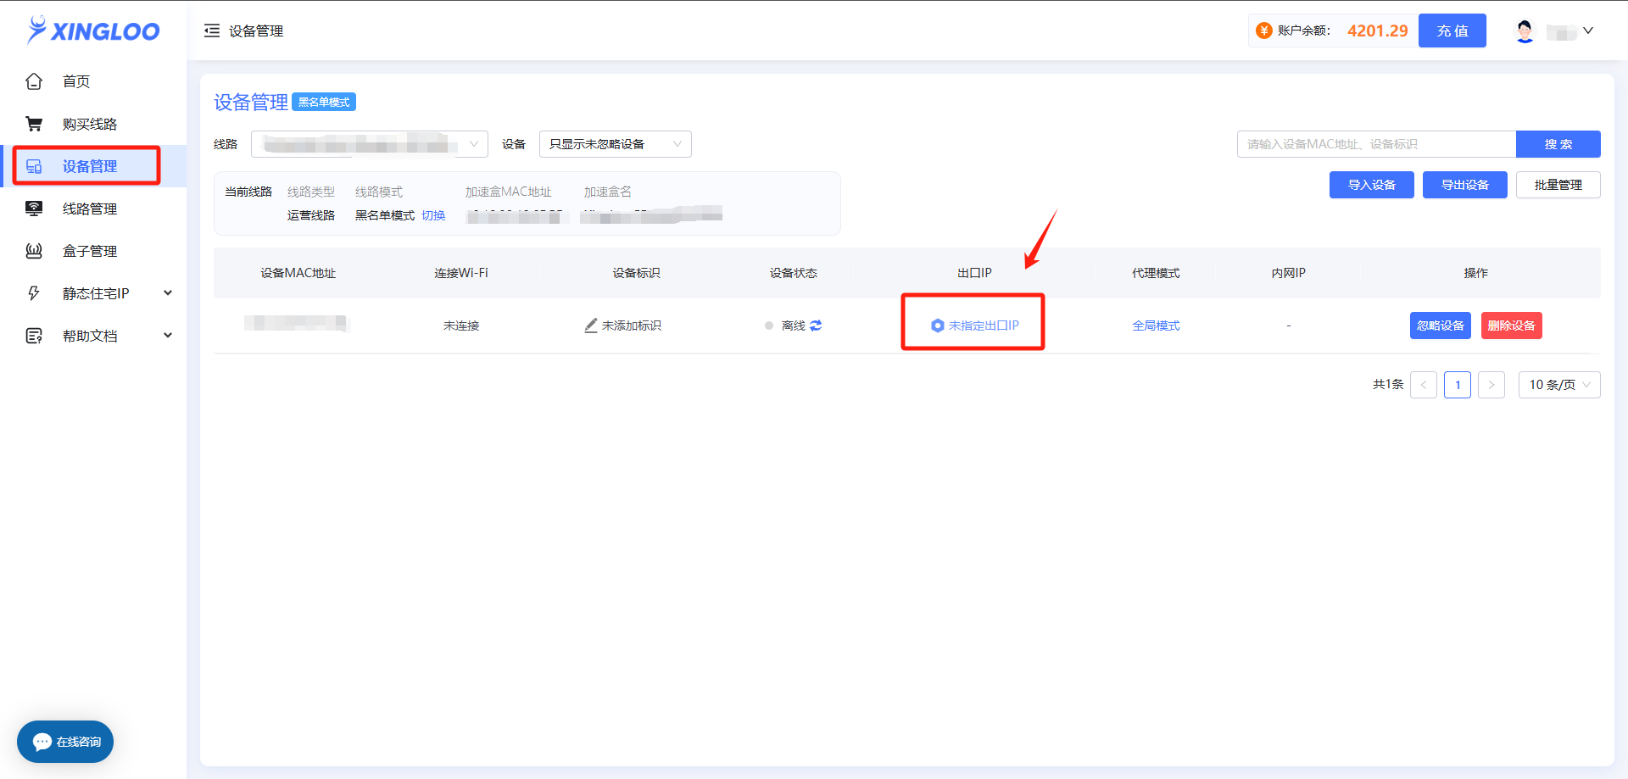1628x779 pixels.
Task: Click the 连接Wi-Fi column header
Action: pyautogui.click(x=461, y=273)
